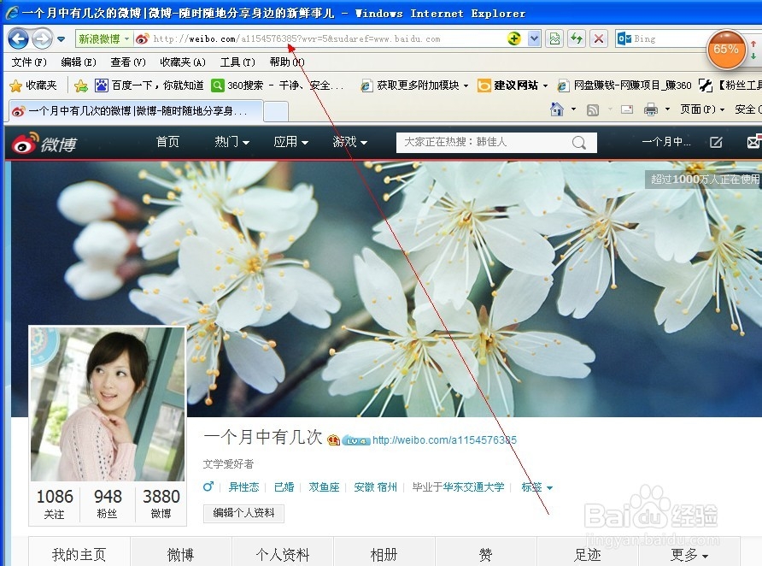The height and width of the screenshot is (566, 762).
Task: Open the 编辑(E) menu
Action: pyautogui.click(x=79, y=62)
